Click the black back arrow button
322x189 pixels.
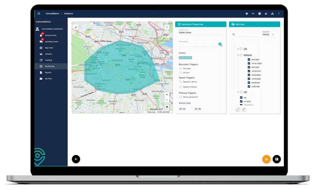click(x=76, y=159)
